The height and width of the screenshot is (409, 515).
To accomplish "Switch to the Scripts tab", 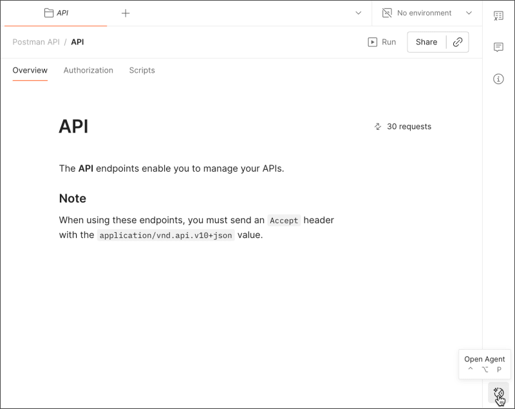I will (x=142, y=71).
